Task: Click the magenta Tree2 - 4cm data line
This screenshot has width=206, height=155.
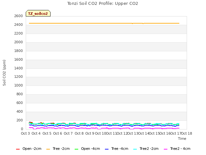Action: tap(104, 128)
